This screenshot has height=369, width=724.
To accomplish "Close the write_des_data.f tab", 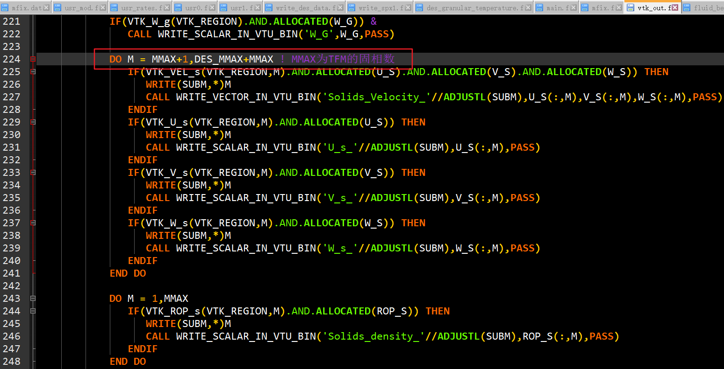I will tap(340, 8).
